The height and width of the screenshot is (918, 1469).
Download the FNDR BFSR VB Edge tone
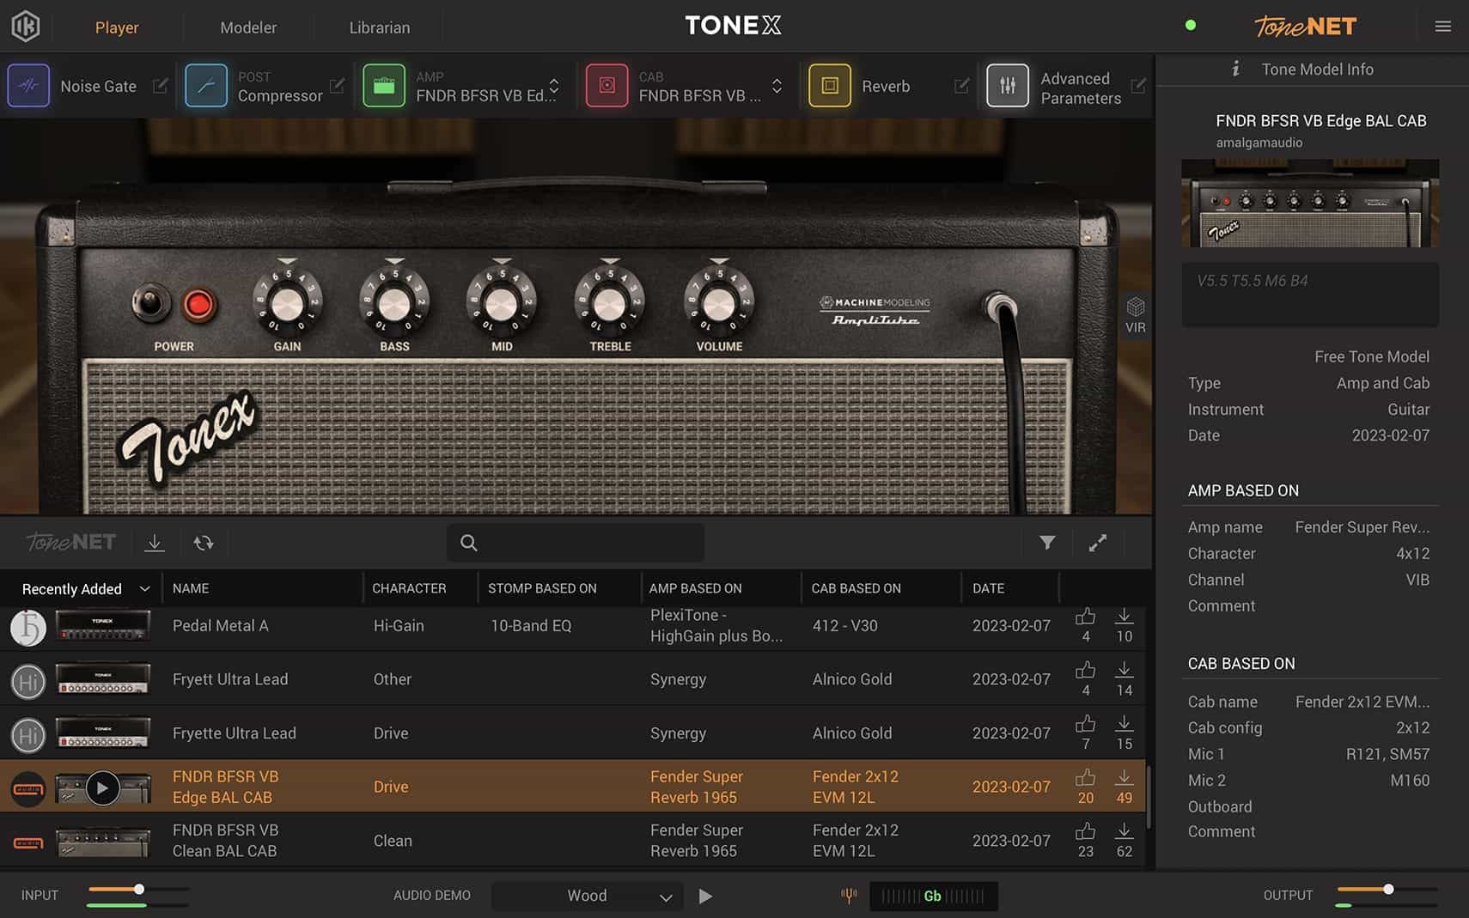pyautogui.click(x=1124, y=777)
